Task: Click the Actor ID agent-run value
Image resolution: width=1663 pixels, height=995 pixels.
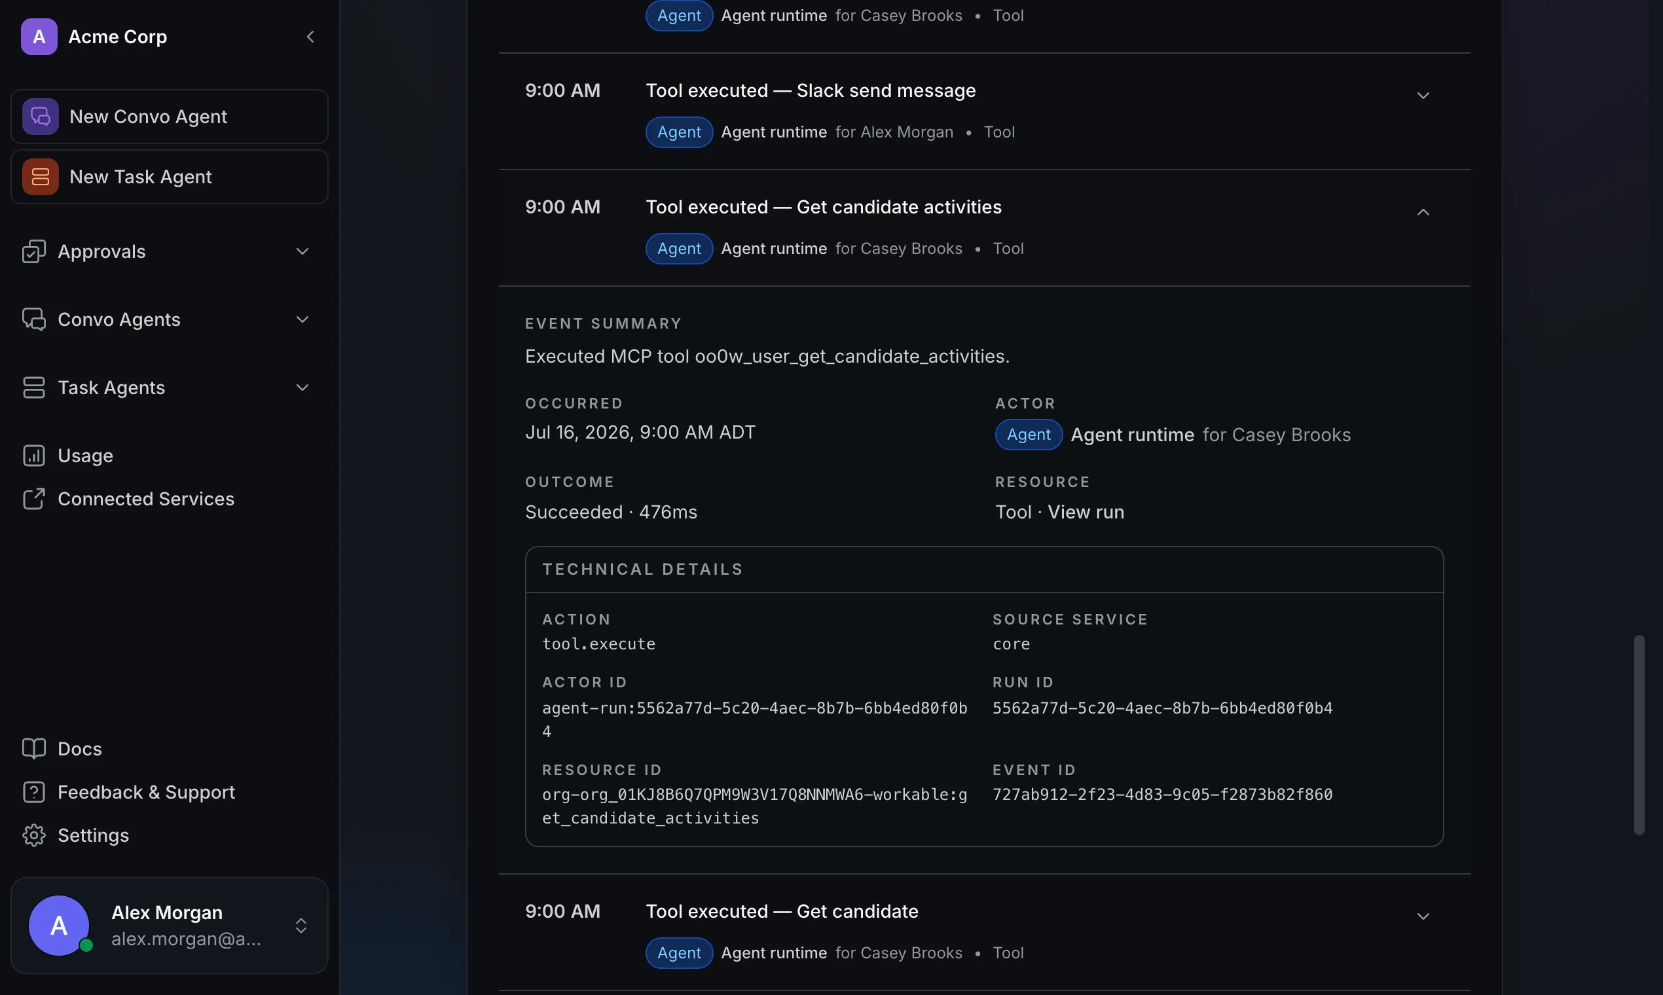Action: coord(755,720)
